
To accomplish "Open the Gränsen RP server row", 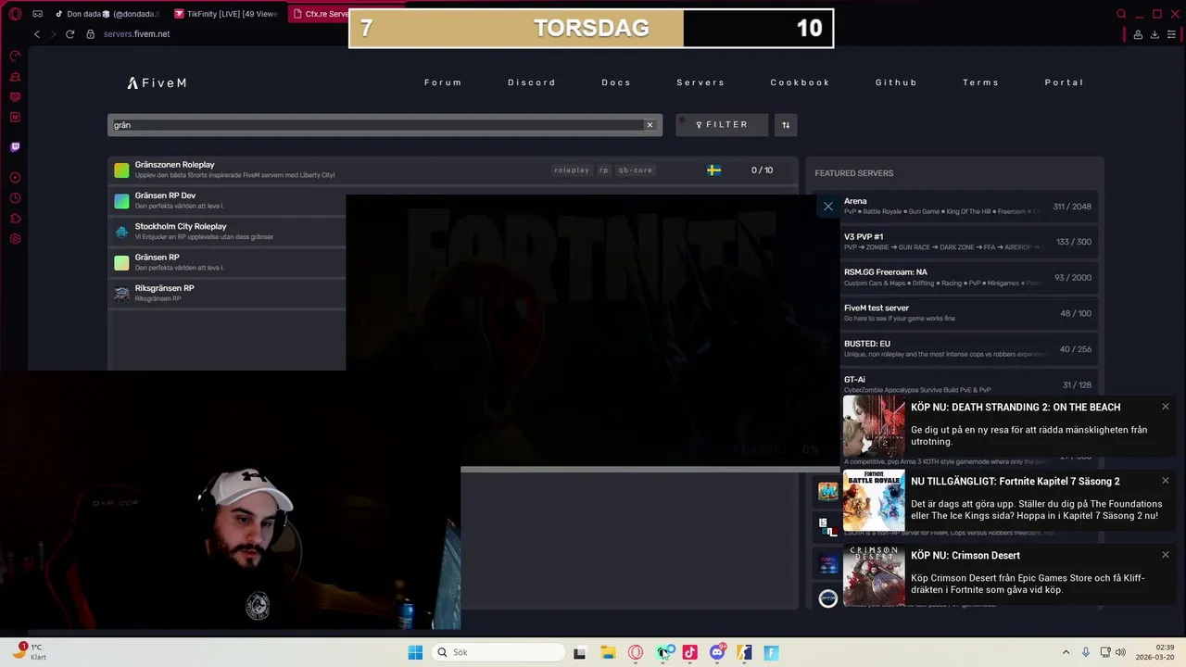I will pyautogui.click(x=227, y=262).
